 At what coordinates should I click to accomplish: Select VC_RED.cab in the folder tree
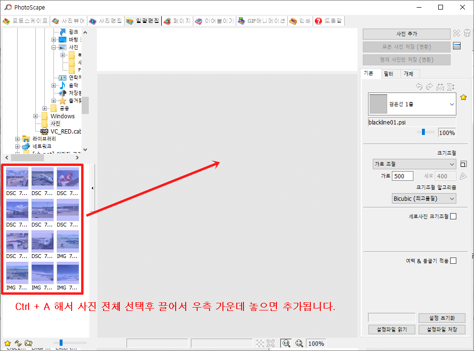(65, 132)
